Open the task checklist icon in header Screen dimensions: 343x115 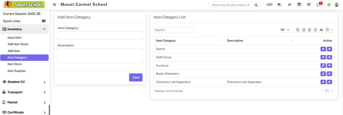tap(309, 5)
